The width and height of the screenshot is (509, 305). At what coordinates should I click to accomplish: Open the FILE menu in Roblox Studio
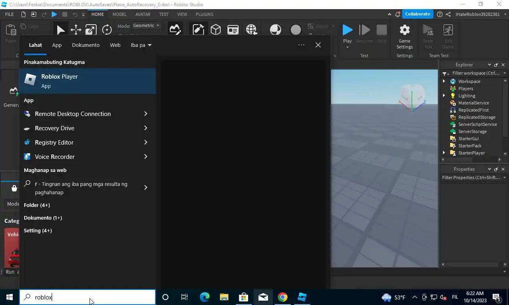(x=10, y=14)
